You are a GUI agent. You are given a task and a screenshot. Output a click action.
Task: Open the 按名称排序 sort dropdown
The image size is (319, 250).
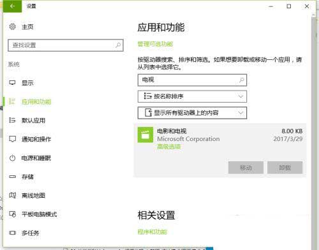[x=192, y=96]
